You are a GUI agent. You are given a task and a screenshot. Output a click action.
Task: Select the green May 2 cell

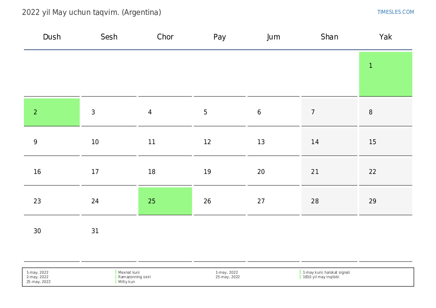pyautogui.click(x=52, y=112)
